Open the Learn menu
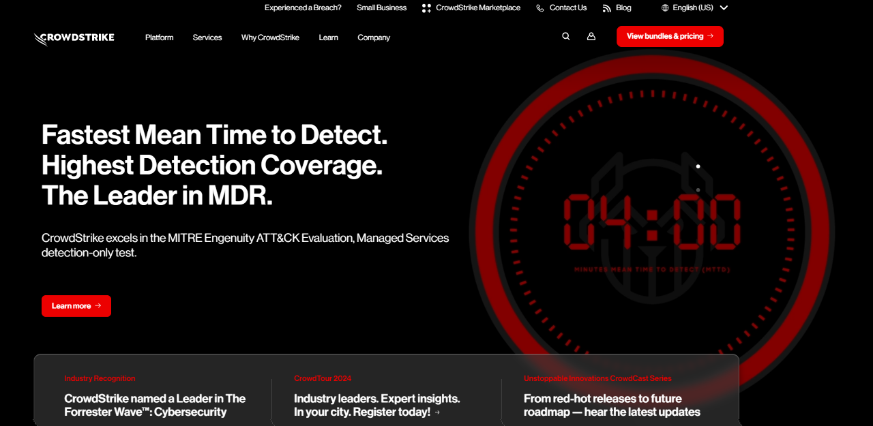873x426 pixels. click(x=328, y=37)
